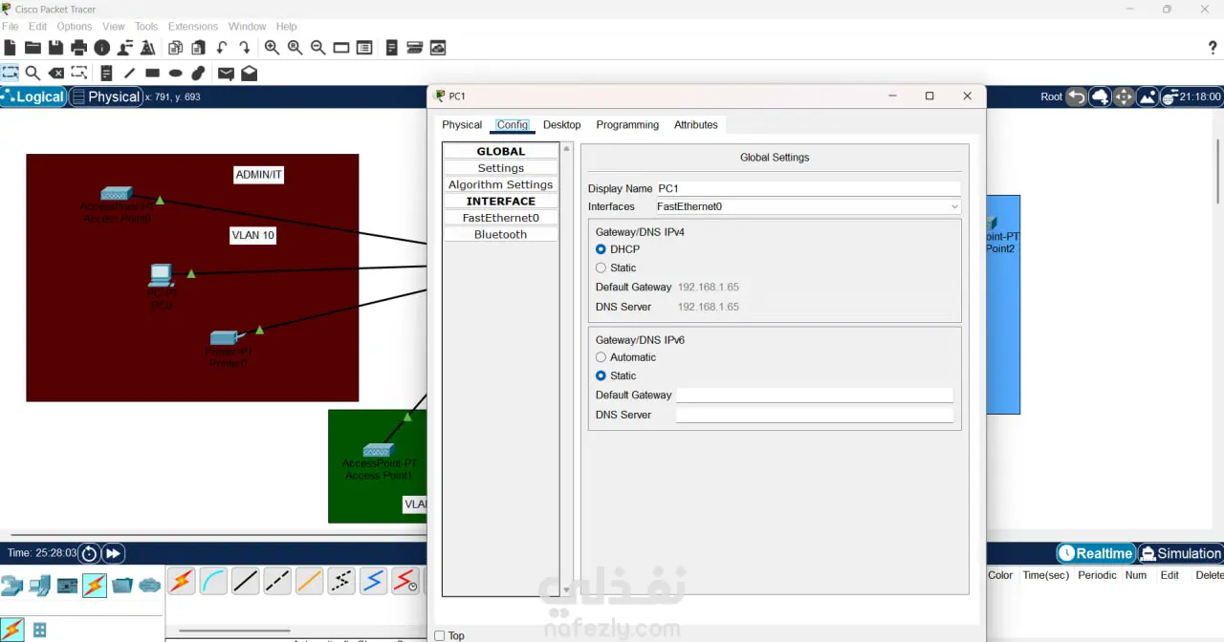This screenshot has height=642, width=1224.
Task: Copy the selection with the copy icon
Action: coord(176,48)
